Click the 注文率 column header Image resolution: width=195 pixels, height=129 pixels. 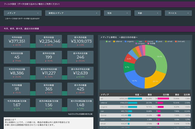coord(187,95)
